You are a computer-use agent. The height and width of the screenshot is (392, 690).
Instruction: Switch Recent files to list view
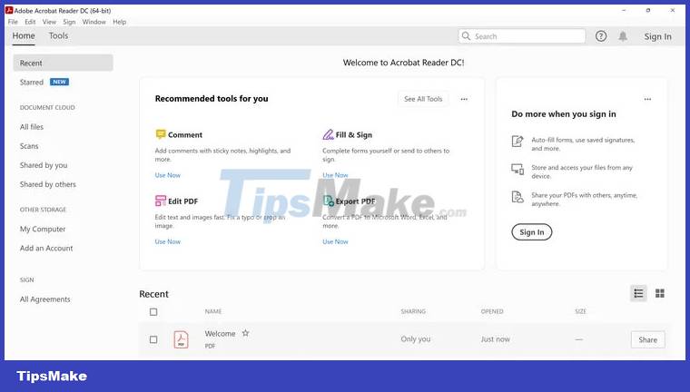[x=638, y=293]
